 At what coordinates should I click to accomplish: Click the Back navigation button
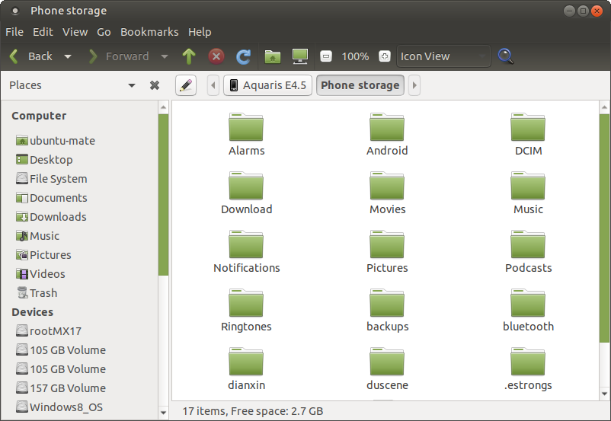[x=31, y=56]
